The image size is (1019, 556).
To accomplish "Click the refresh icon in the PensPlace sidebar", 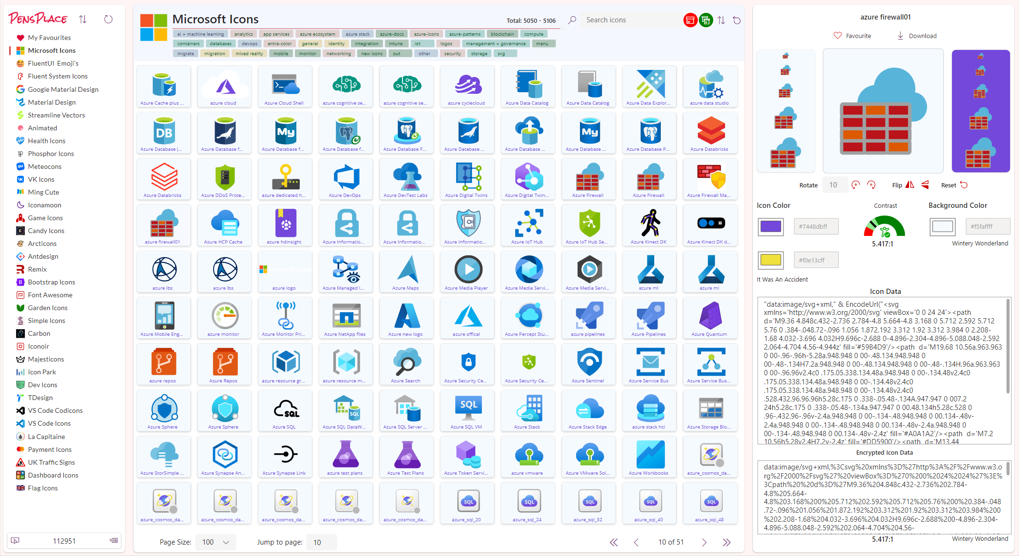I will (108, 19).
